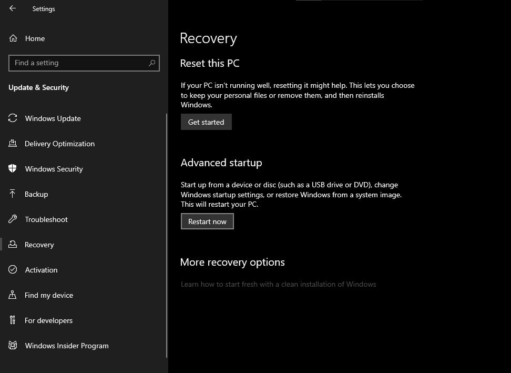Image resolution: width=511 pixels, height=373 pixels.
Task: Click the Delivery Optimization icon
Action: click(13, 143)
